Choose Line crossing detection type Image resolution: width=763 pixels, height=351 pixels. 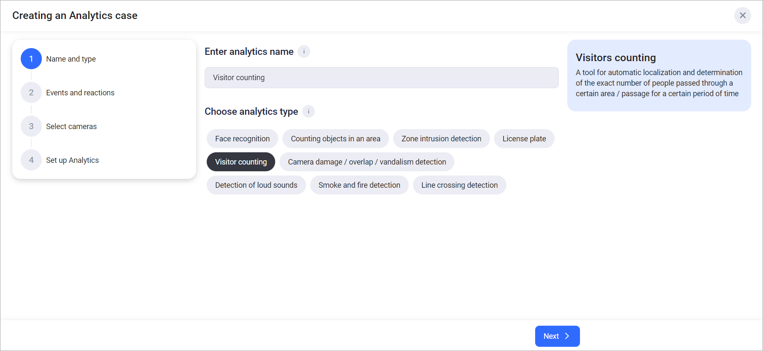click(459, 185)
